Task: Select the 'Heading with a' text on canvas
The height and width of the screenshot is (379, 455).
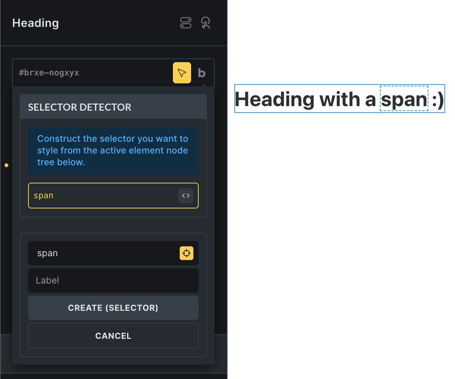Action: coord(306,99)
